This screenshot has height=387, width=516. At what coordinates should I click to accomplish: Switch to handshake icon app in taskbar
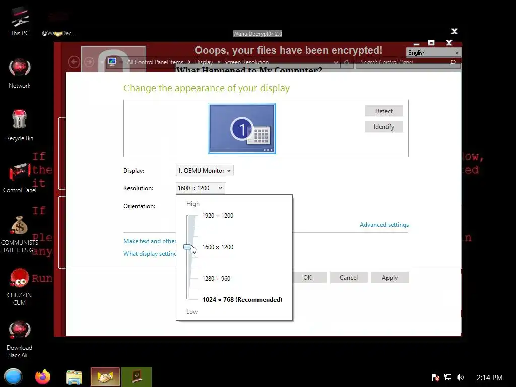105,377
